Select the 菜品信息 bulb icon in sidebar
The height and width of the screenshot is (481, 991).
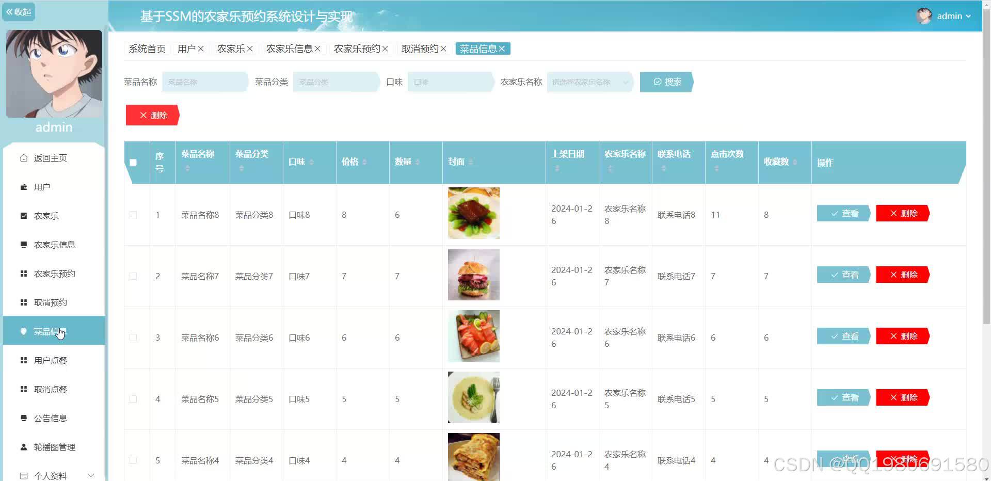24,331
